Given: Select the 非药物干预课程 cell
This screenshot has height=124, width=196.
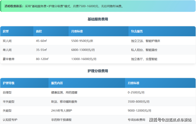Looking at the screenshot, I should (61, 120).
